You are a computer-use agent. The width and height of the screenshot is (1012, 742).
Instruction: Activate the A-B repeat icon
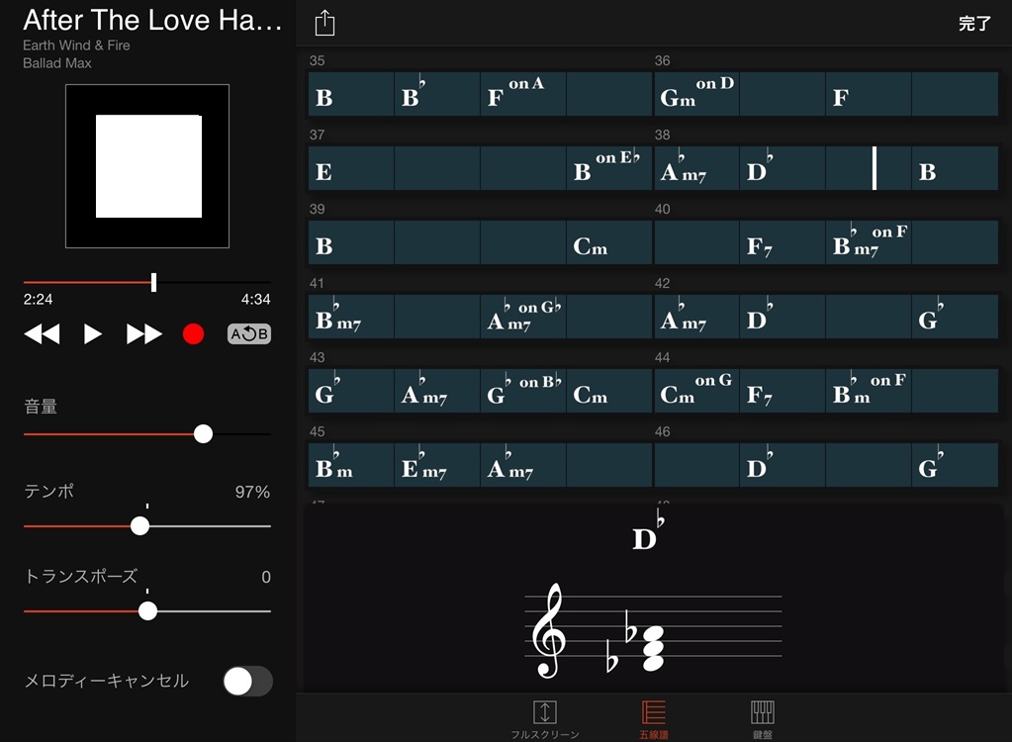pyautogui.click(x=247, y=333)
